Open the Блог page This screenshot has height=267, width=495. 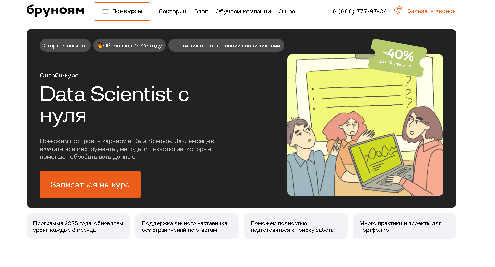(x=201, y=11)
